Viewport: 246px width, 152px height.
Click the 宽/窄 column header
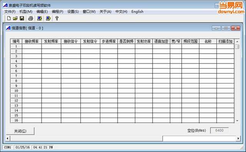[x=176, y=41]
